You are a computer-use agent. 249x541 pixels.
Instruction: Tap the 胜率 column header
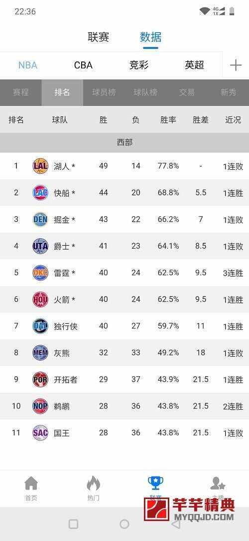pyautogui.click(x=168, y=120)
